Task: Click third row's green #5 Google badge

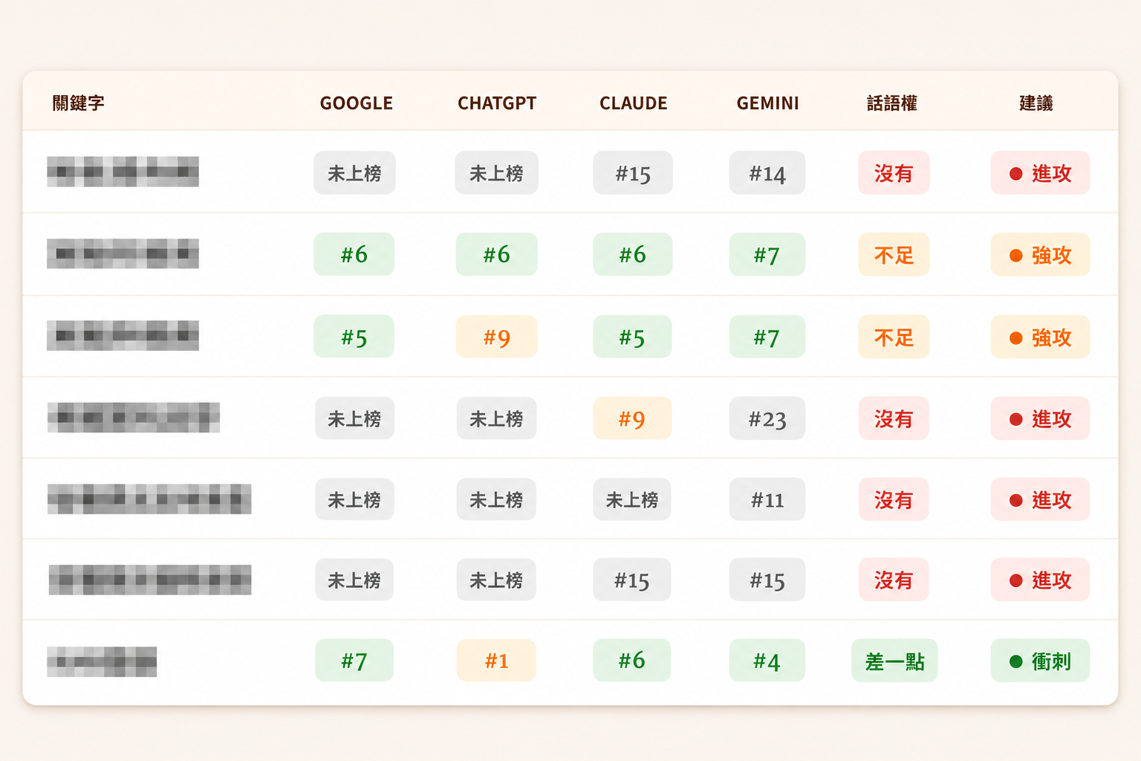Action: 354,337
